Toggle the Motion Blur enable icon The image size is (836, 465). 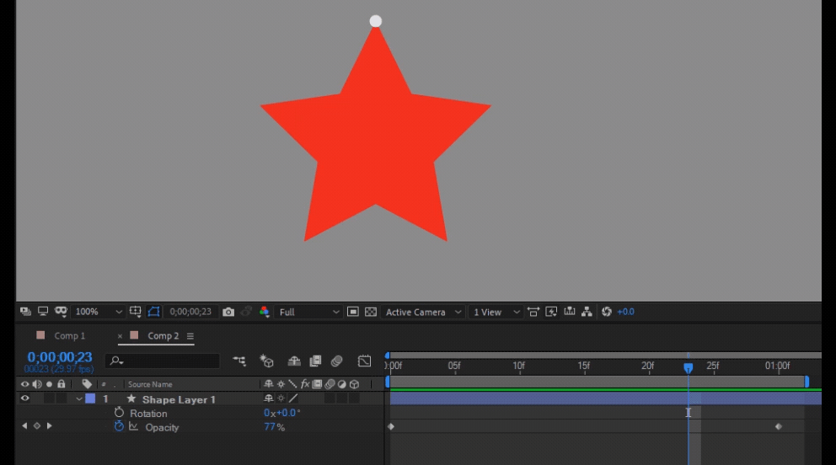pyautogui.click(x=336, y=361)
